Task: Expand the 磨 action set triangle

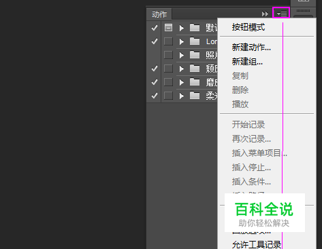Action: point(181,82)
